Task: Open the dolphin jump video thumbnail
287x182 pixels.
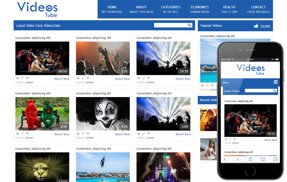Action: pos(103,167)
